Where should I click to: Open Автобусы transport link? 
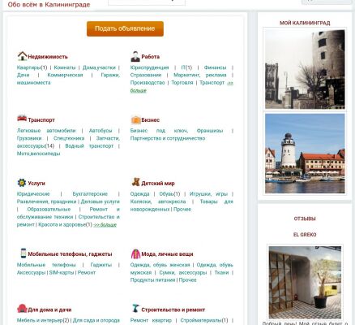[101, 131]
